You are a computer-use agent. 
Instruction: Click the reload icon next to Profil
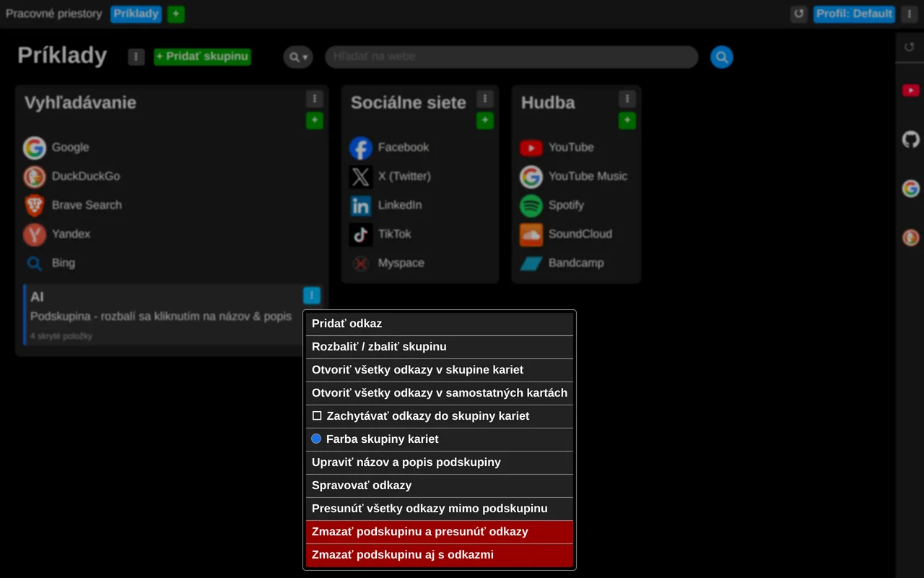pyautogui.click(x=798, y=14)
